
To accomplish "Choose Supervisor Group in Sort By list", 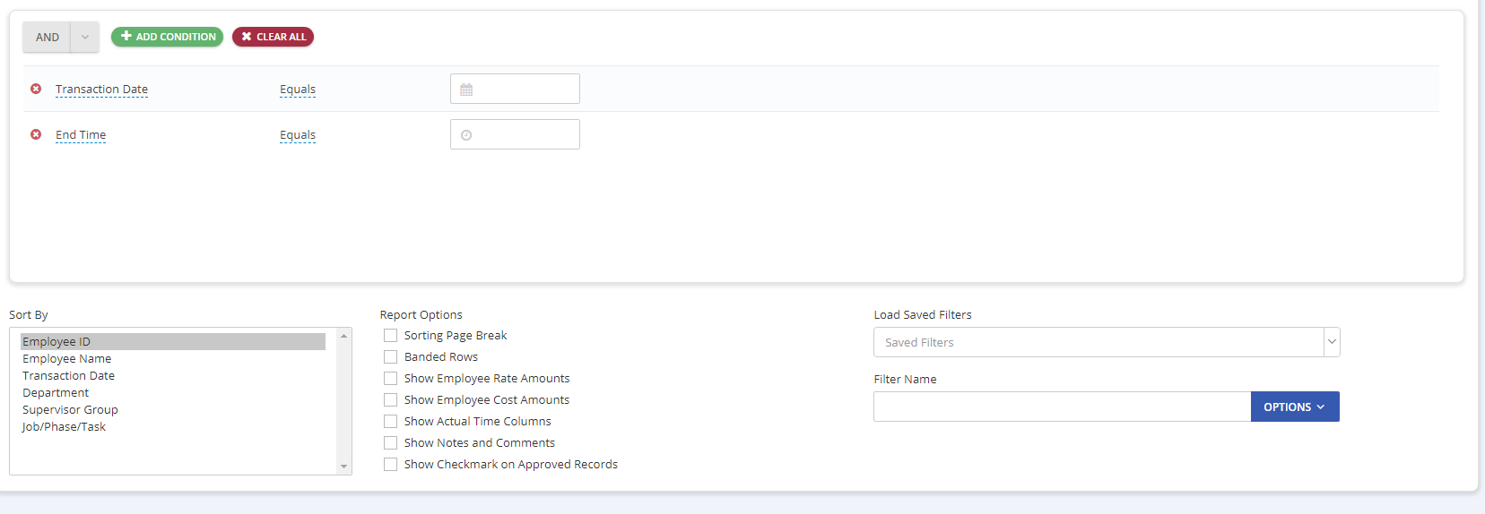I will (70, 410).
